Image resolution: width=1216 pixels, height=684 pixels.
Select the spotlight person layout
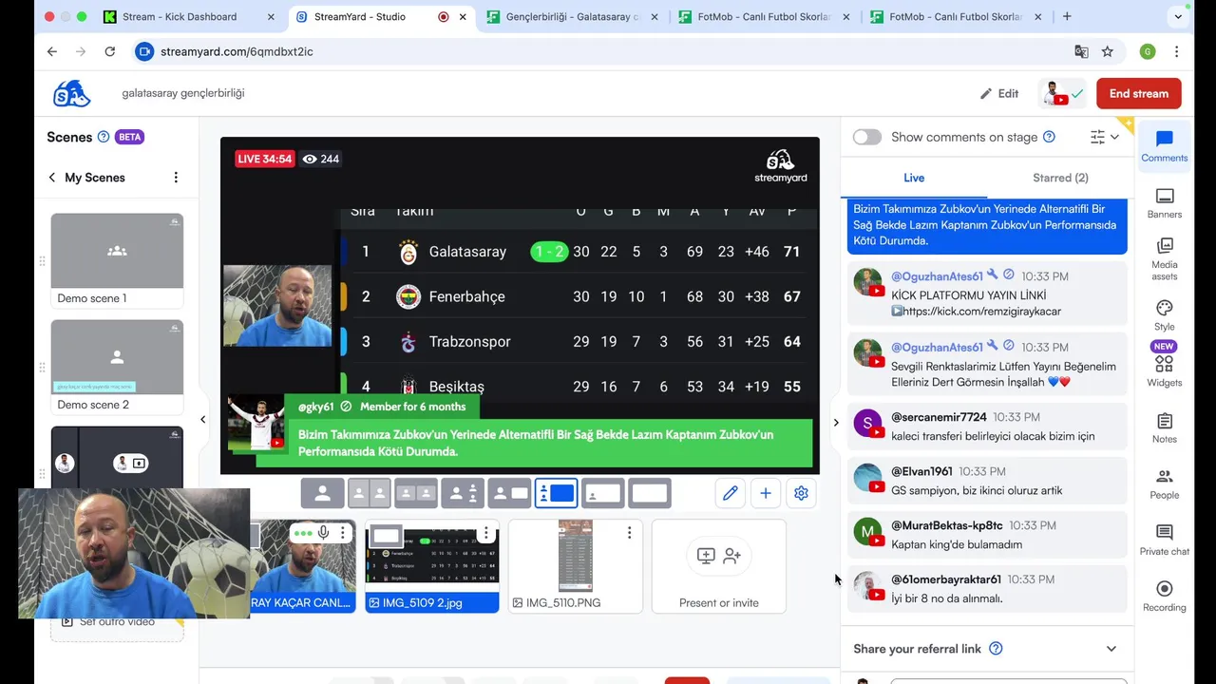pos(463,493)
